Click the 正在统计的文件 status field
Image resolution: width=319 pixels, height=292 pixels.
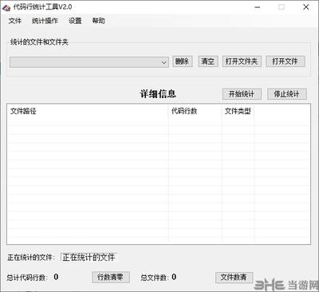[x=89, y=257]
